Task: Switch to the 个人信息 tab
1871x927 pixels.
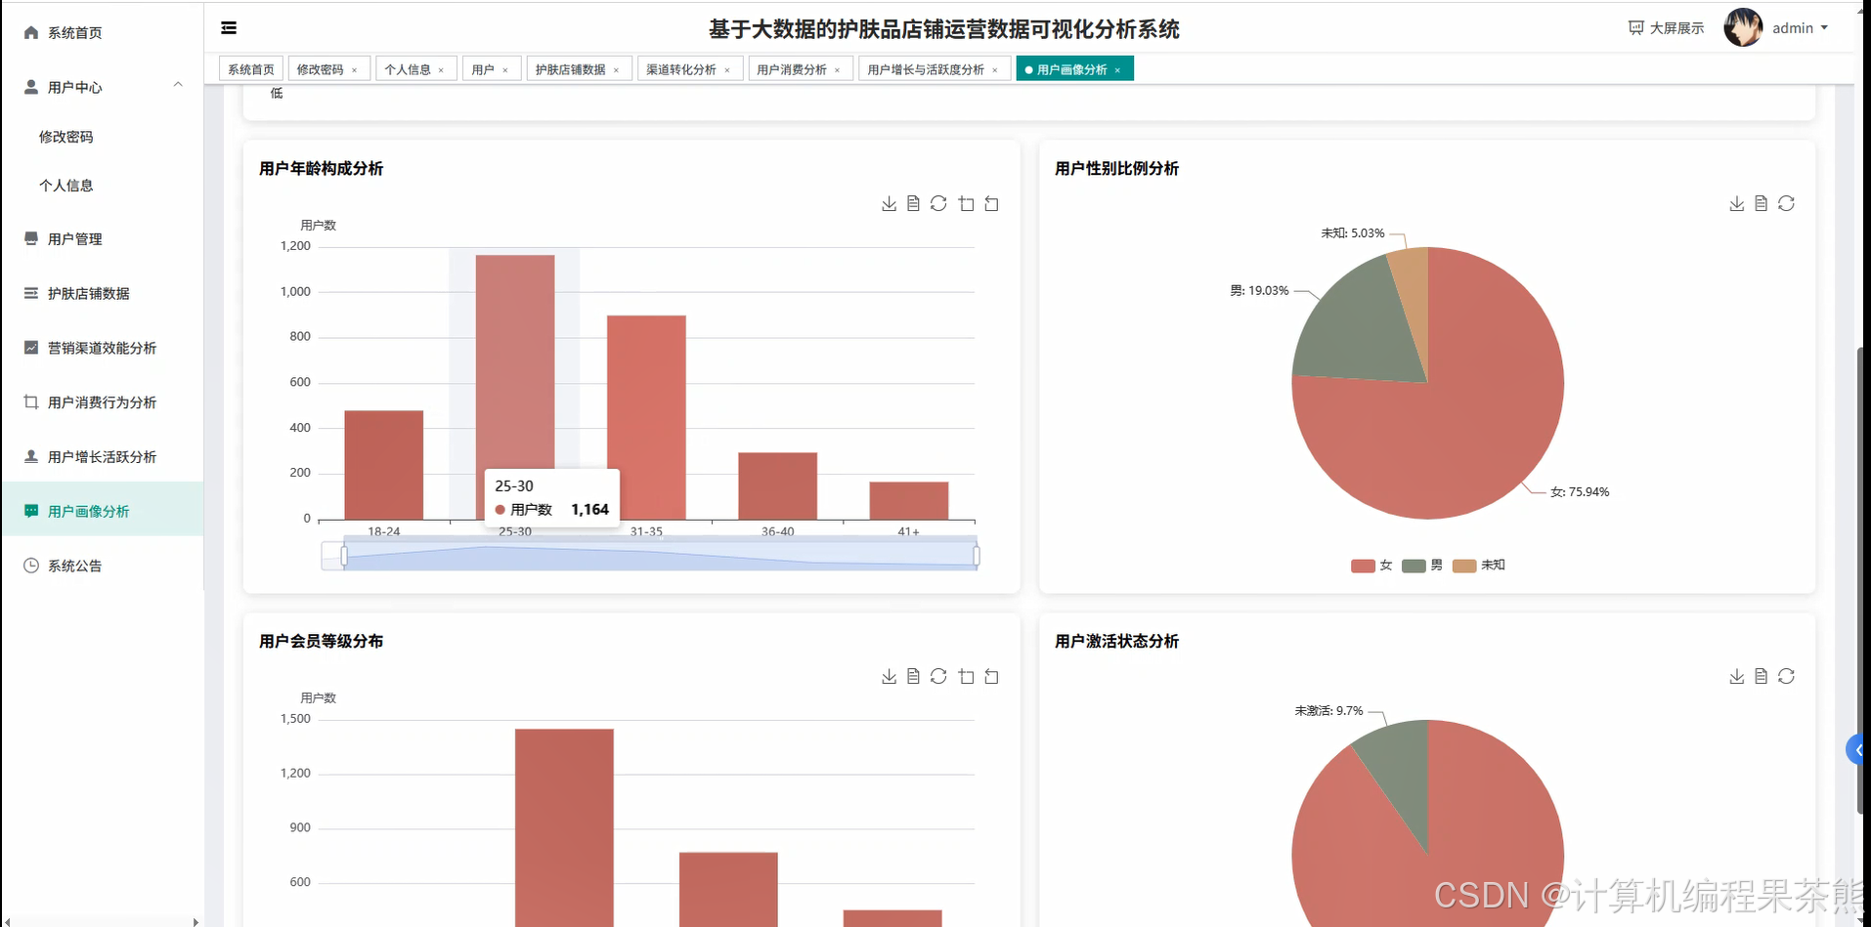Action: click(408, 69)
